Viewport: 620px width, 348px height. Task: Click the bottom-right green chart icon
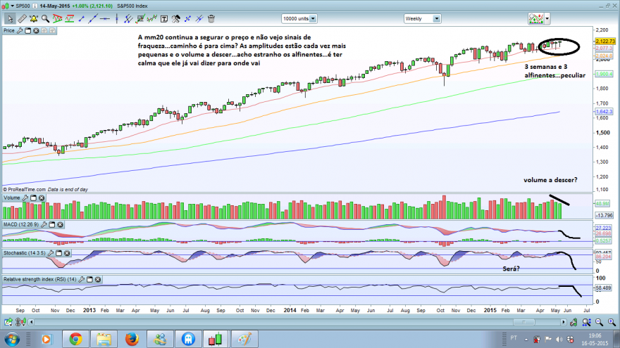point(573,323)
